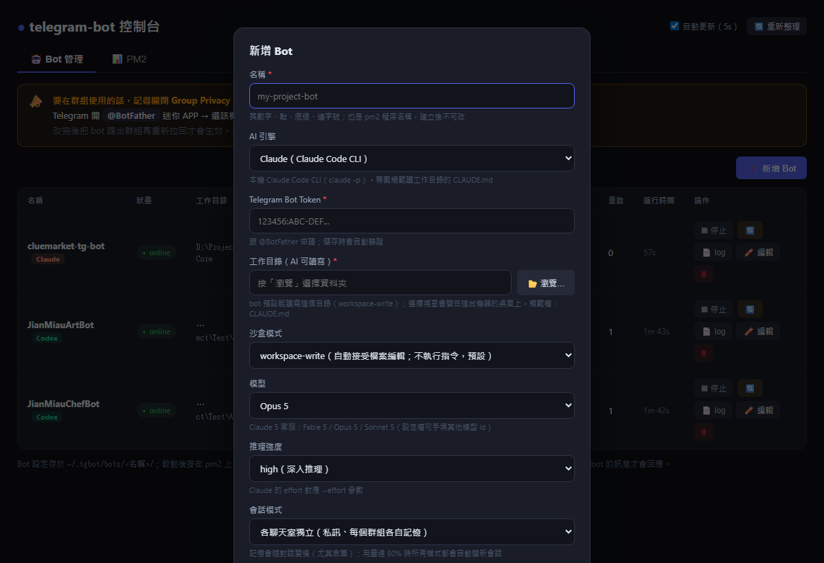The width and height of the screenshot is (824, 563).
Task: Click the 狀態 column header
Action: (x=144, y=200)
